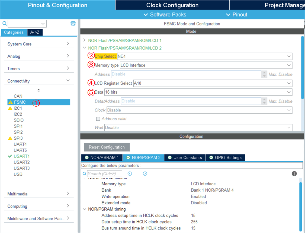The image size is (305, 233).
Task: Switch to Clock Configuration tab
Action: coord(172,5)
